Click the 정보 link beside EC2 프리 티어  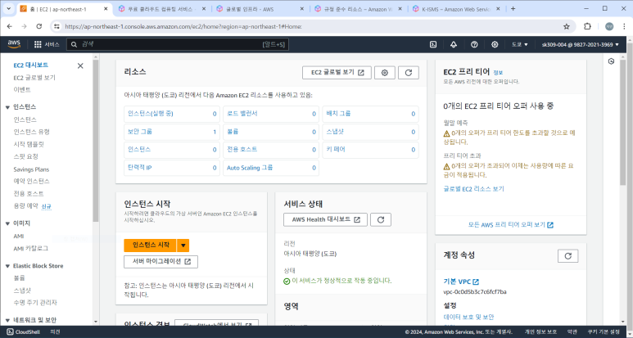[498, 73]
